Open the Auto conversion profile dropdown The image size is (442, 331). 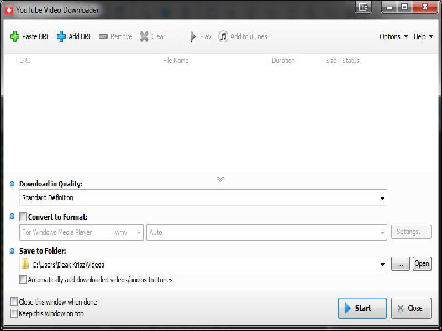[x=267, y=232]
